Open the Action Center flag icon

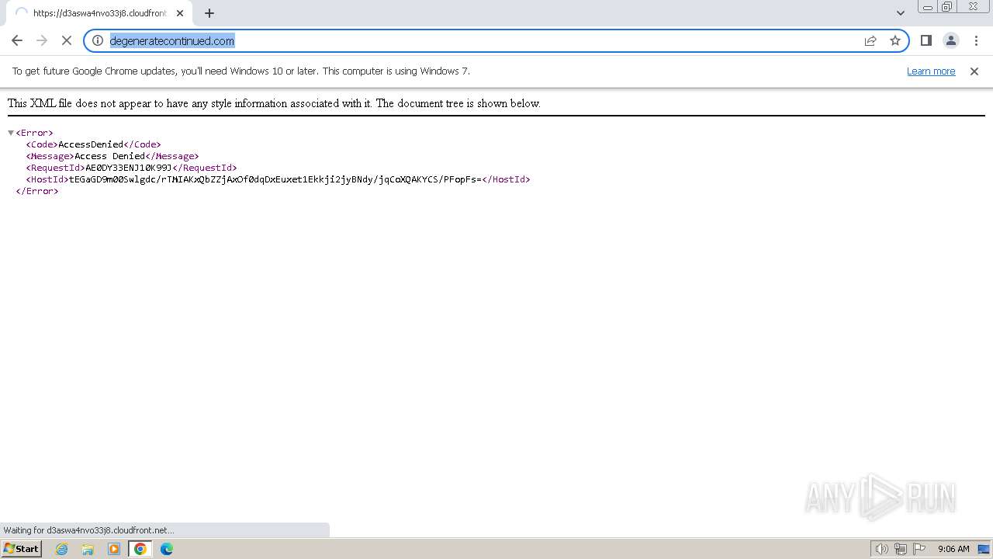pyautogui.click(x=919, y=549)
